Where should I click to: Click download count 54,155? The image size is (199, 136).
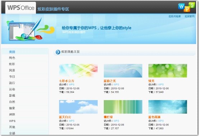point(115,92)
